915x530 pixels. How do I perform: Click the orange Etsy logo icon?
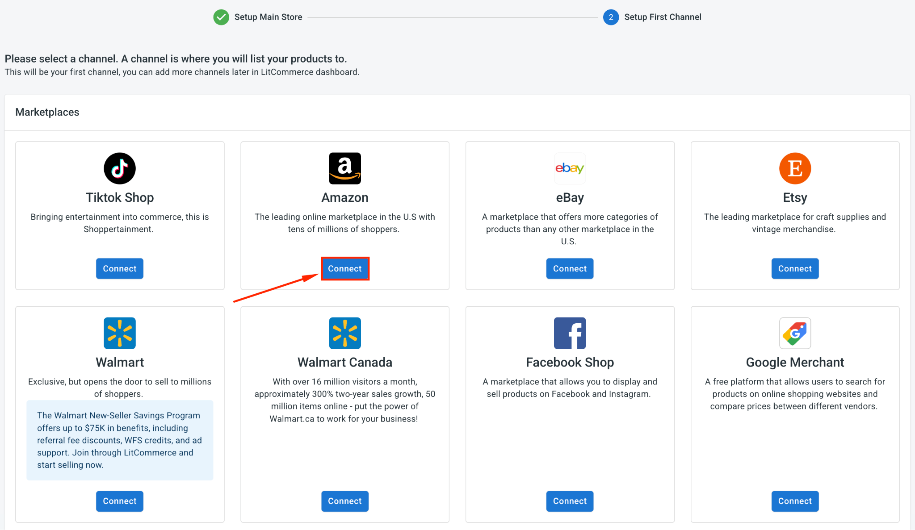point(795,168)
